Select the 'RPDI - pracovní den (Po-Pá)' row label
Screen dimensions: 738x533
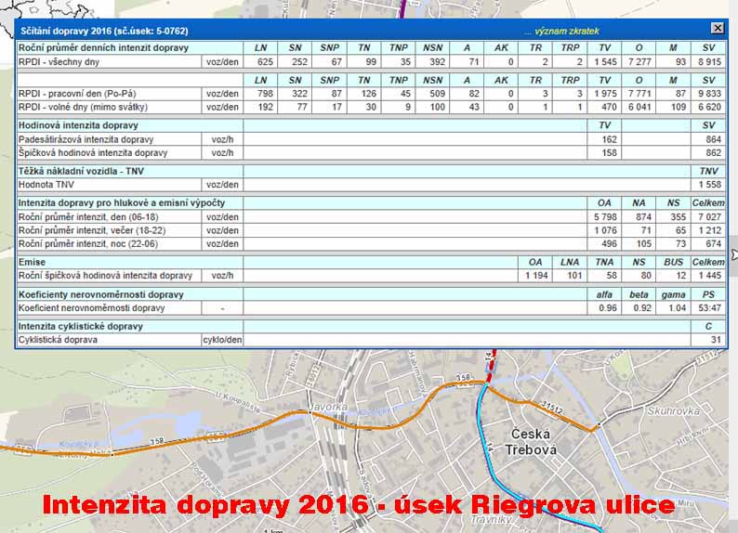pos(77,94)
